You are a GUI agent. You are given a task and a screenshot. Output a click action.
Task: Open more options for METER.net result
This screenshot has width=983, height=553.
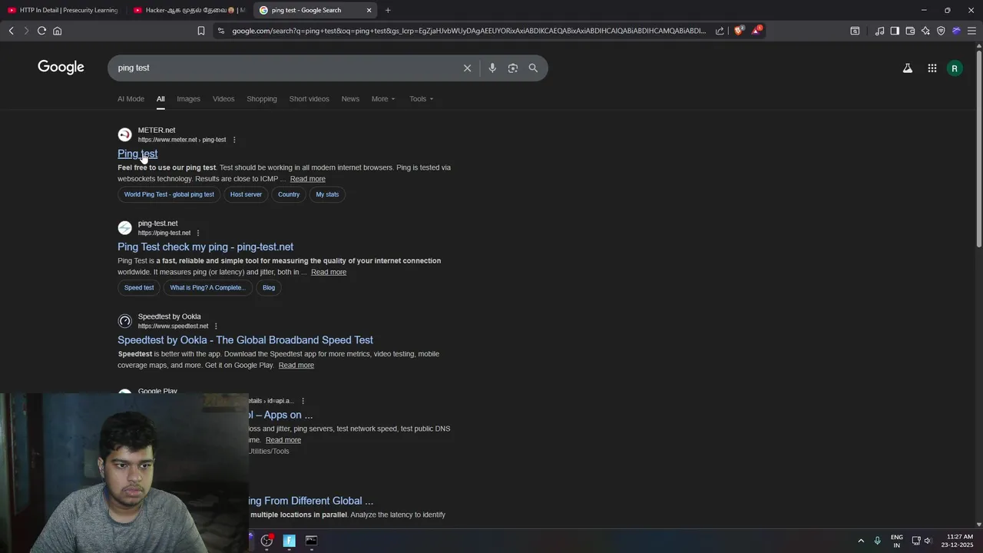click(234, 140)
